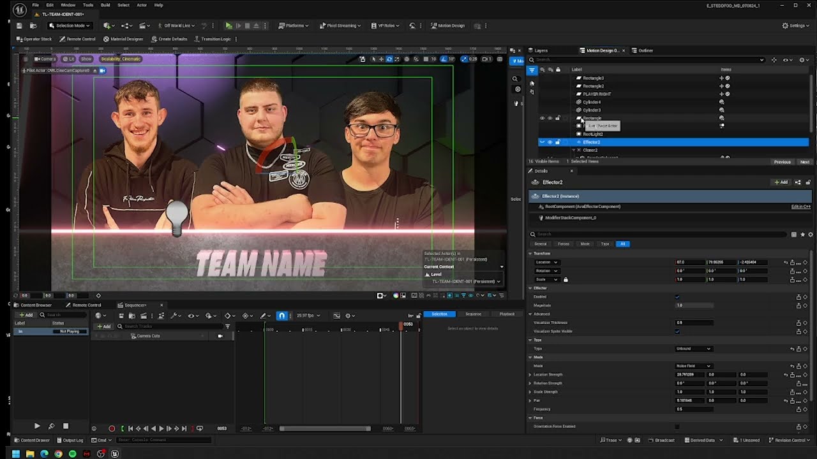Select the rotate transform gizmo tool
The width and height of the screenshot is (817, 459).
(x=389, y=59)
